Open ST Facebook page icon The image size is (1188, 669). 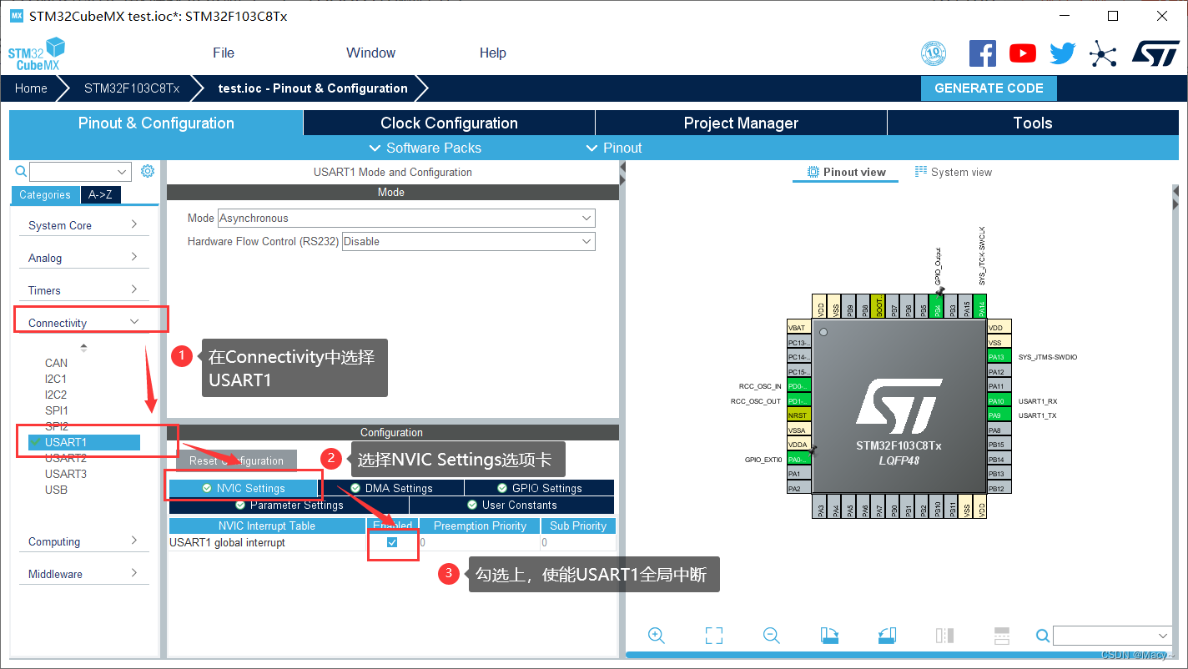coord(982,53)
